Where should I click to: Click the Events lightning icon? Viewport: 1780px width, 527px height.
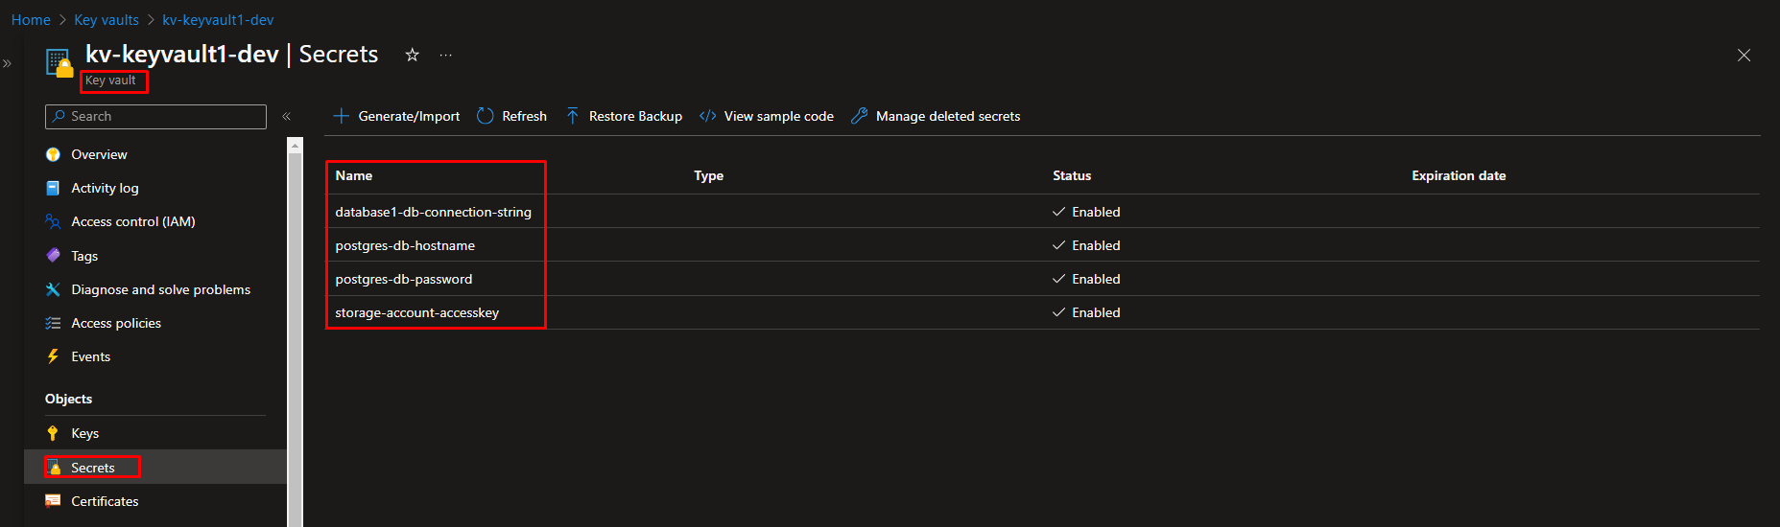tap(54, 356)
